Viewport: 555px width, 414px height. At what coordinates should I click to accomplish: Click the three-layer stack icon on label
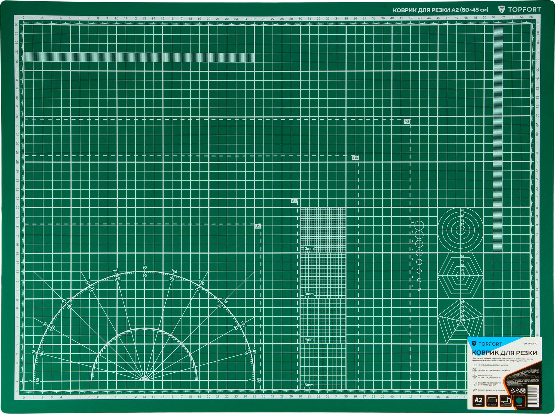point(493,400)
